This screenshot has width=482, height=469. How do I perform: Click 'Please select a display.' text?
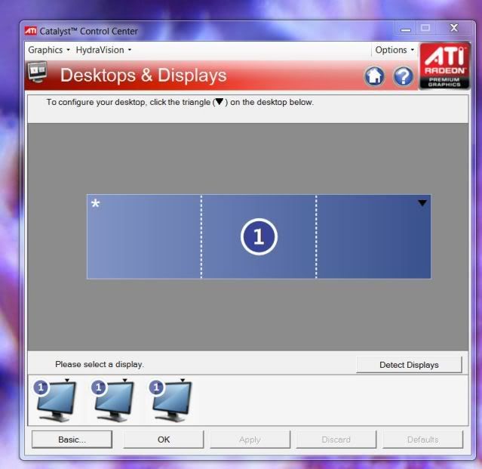point(100,364)
